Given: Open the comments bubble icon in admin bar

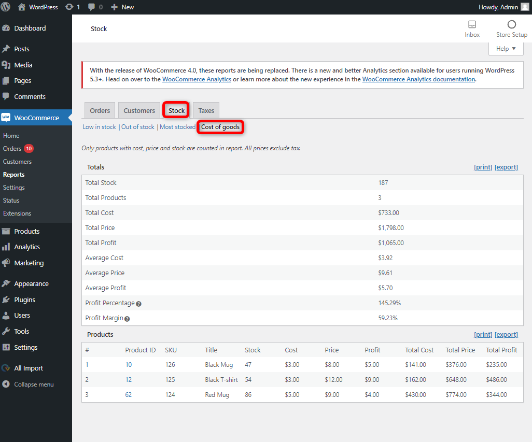Looking at the screenshot, I should [91, 7].
